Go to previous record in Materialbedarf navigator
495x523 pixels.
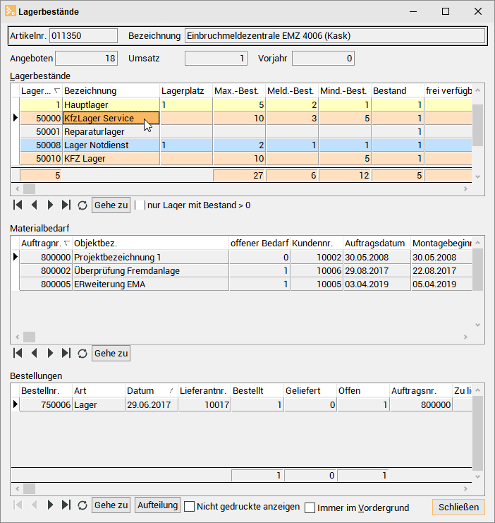click(34, 353)
